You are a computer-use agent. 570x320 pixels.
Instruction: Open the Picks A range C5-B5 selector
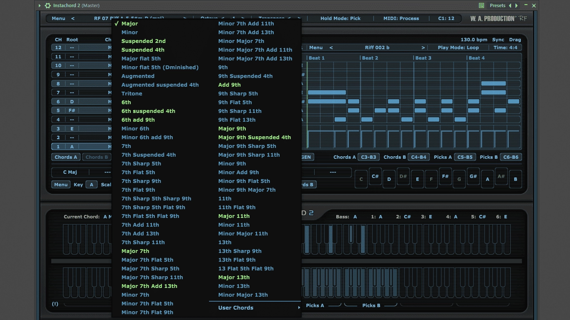coord(465,157)
